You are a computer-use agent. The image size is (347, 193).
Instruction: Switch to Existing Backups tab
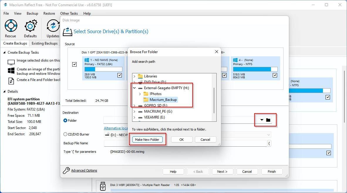click(x=45, y=43)
